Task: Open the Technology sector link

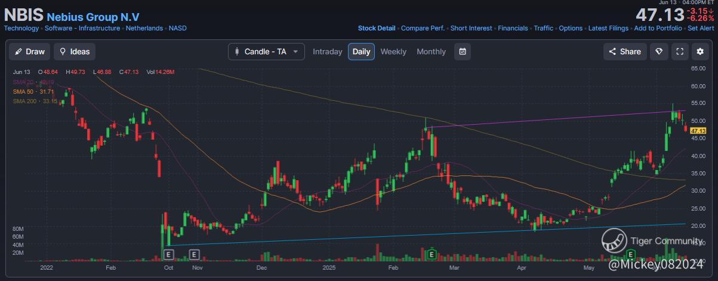Action: click(x=21, y=28)
